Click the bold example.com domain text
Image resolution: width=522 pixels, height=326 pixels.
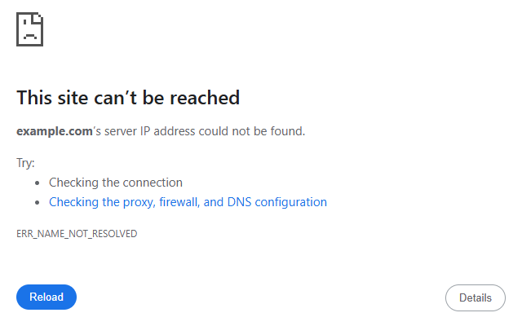[51, 131]
